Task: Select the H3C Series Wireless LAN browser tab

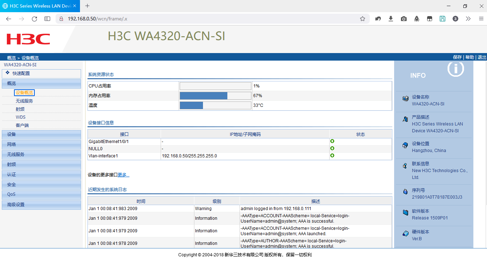Action: [40, 6]
